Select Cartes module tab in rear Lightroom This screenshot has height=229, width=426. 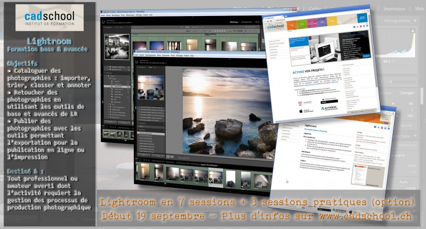pos(257,22)
